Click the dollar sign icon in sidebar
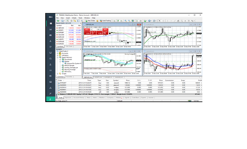The image size is (247, 149). point(50,99)
